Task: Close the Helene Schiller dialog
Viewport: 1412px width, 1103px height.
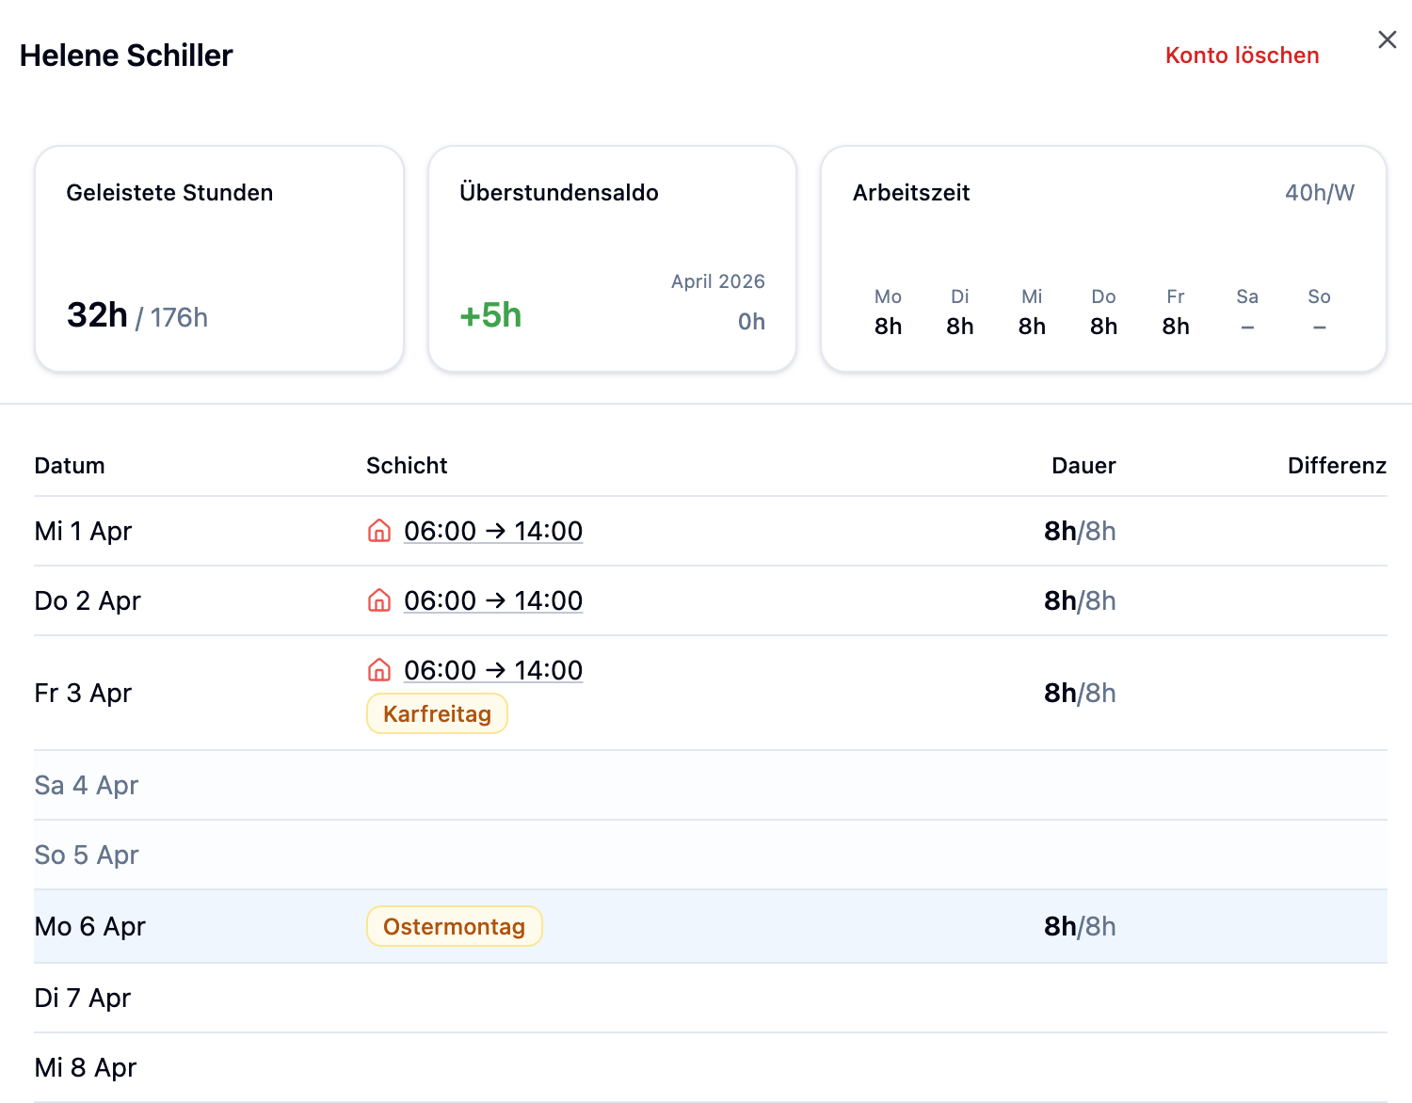Action: [1387, 40]
